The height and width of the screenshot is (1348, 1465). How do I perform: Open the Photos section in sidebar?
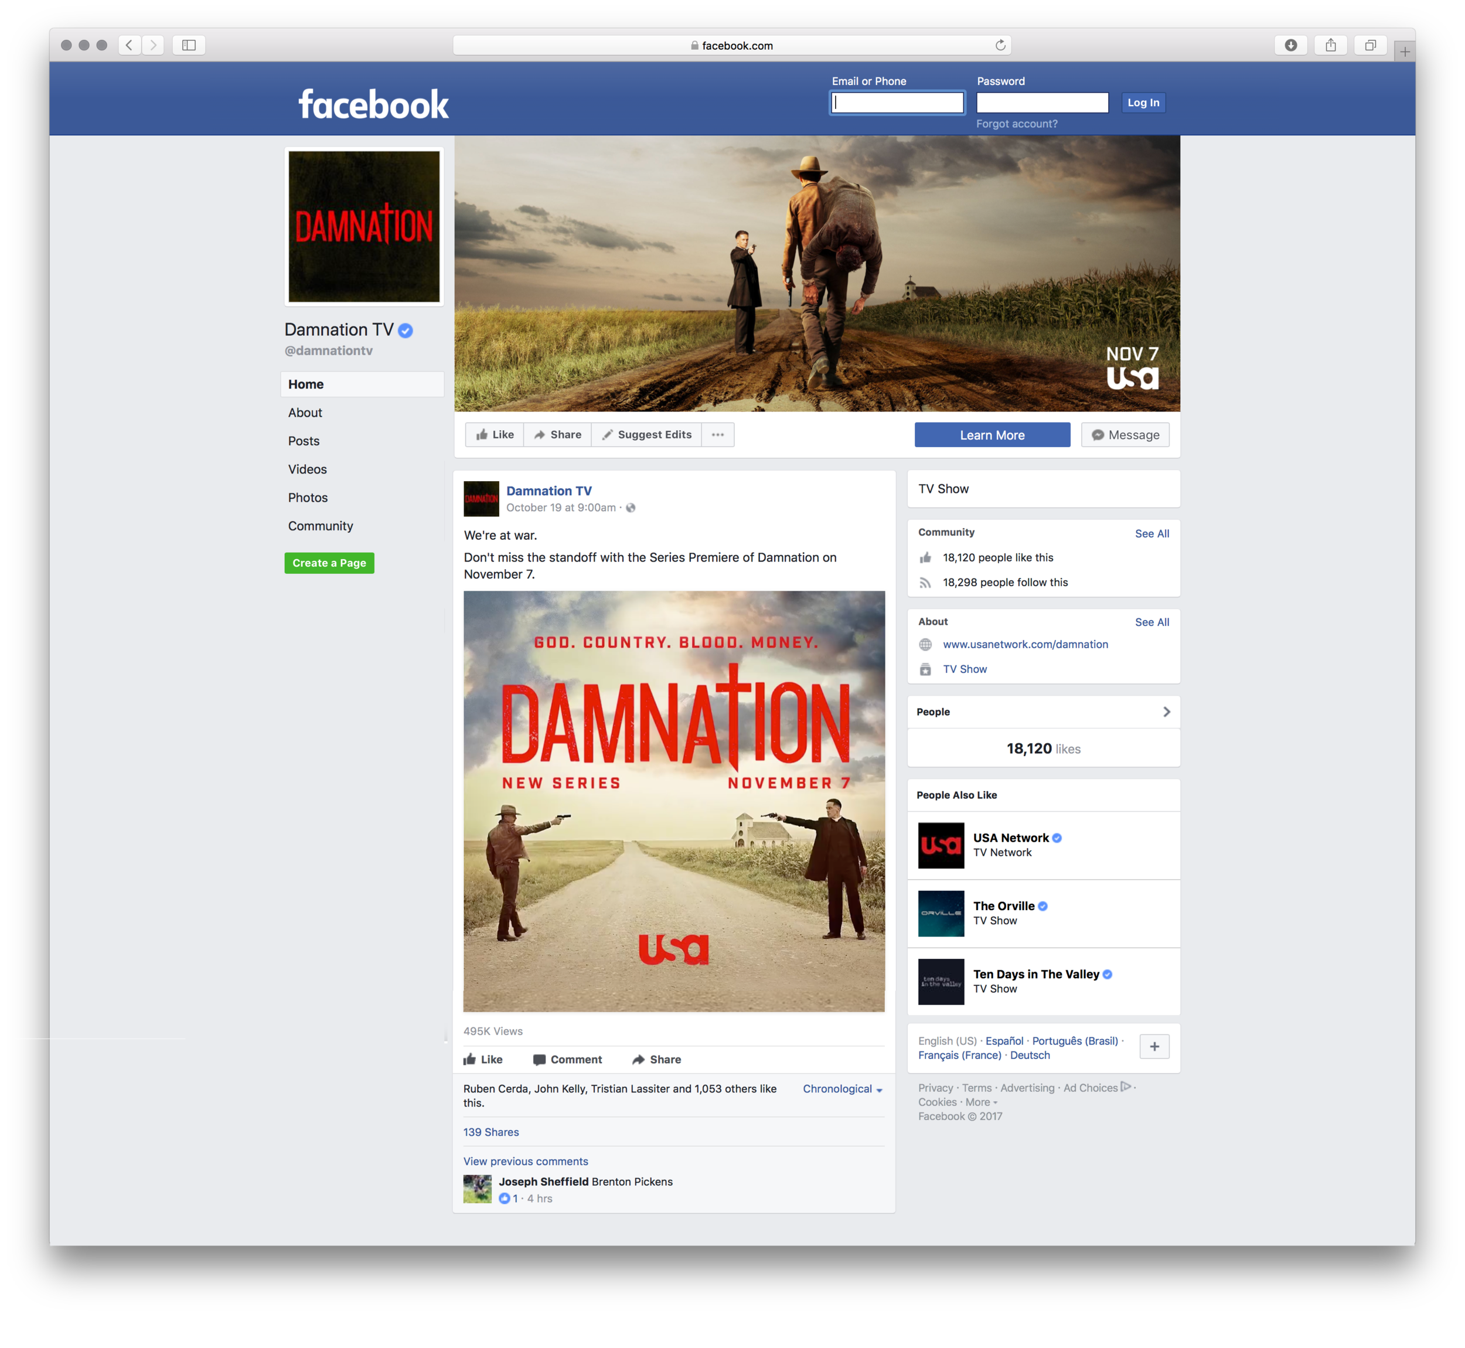308,498
